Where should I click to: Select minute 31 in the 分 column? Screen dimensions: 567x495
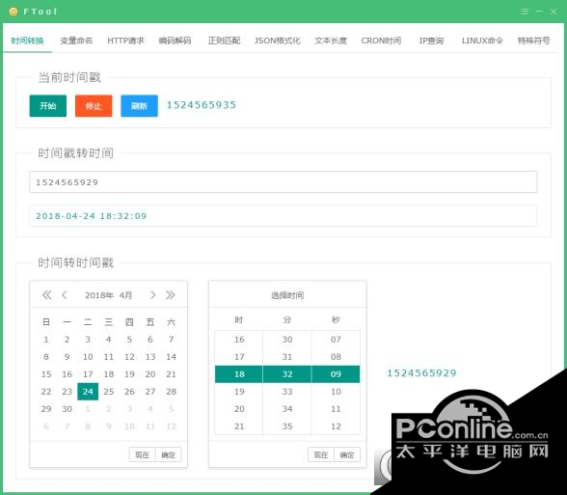[x=287, y=357]
